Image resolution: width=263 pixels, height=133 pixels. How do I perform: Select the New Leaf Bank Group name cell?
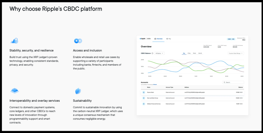pyautogui.click(x=153, y=98)
